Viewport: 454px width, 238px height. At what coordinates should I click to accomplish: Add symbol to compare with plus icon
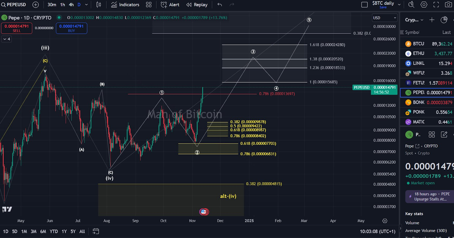click(x=36, y=5)
